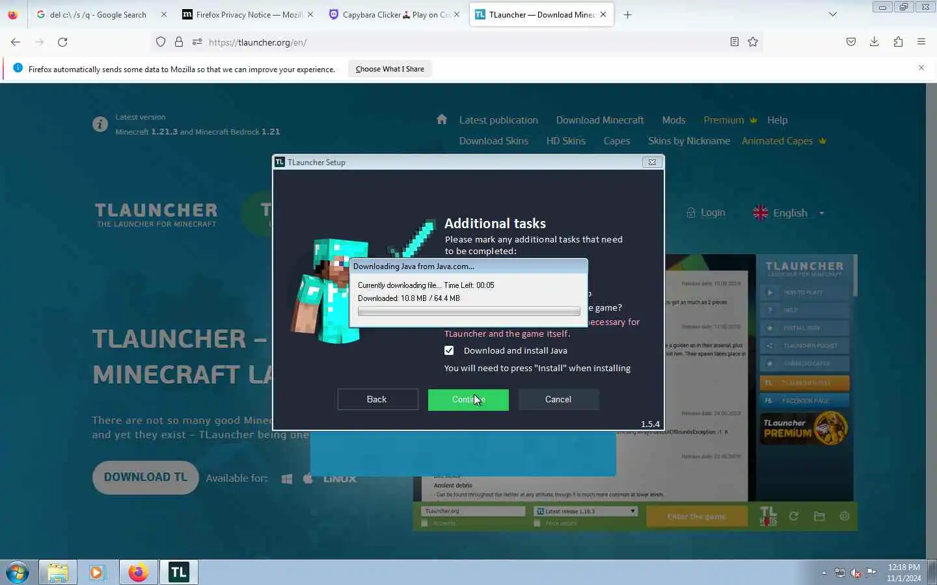The height and width of the screenshot is (585, 937).
Task: Open Download Minecraft link
Action: (x=600, y=120)
